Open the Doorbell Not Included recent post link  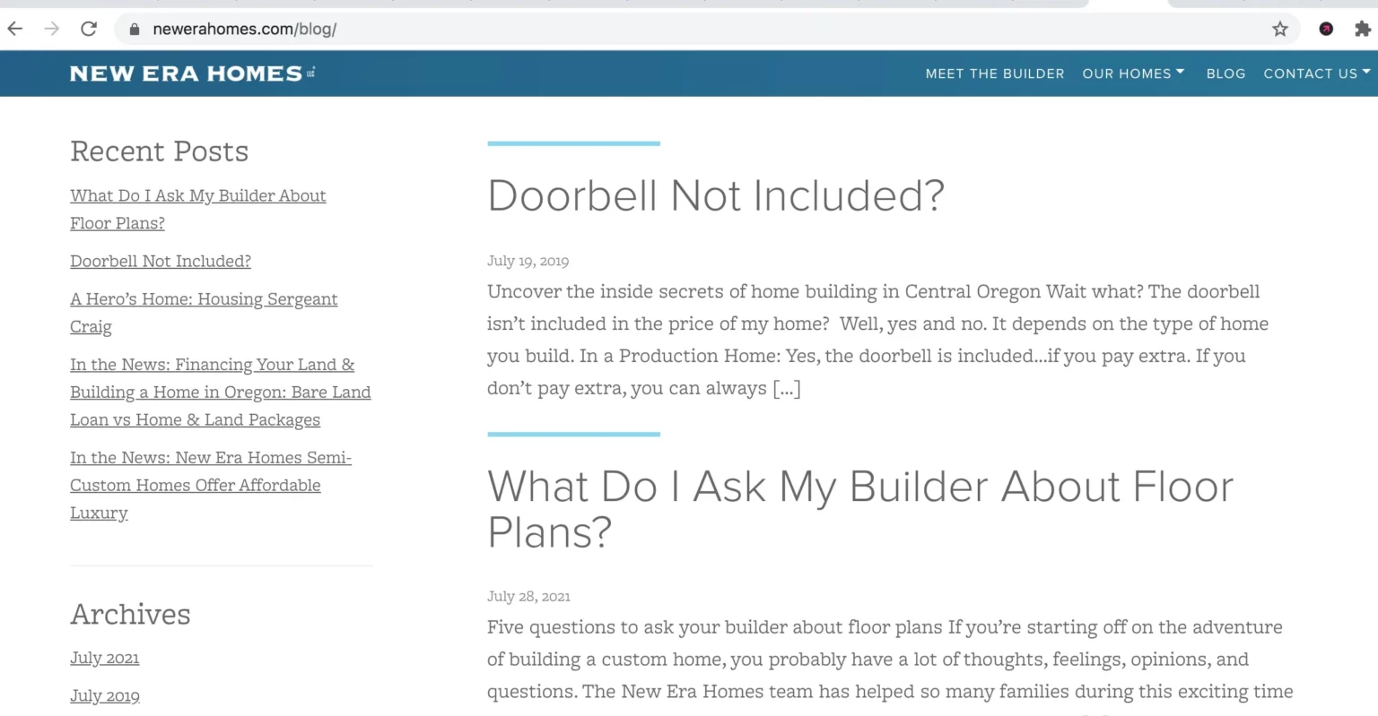click(160, 261)
